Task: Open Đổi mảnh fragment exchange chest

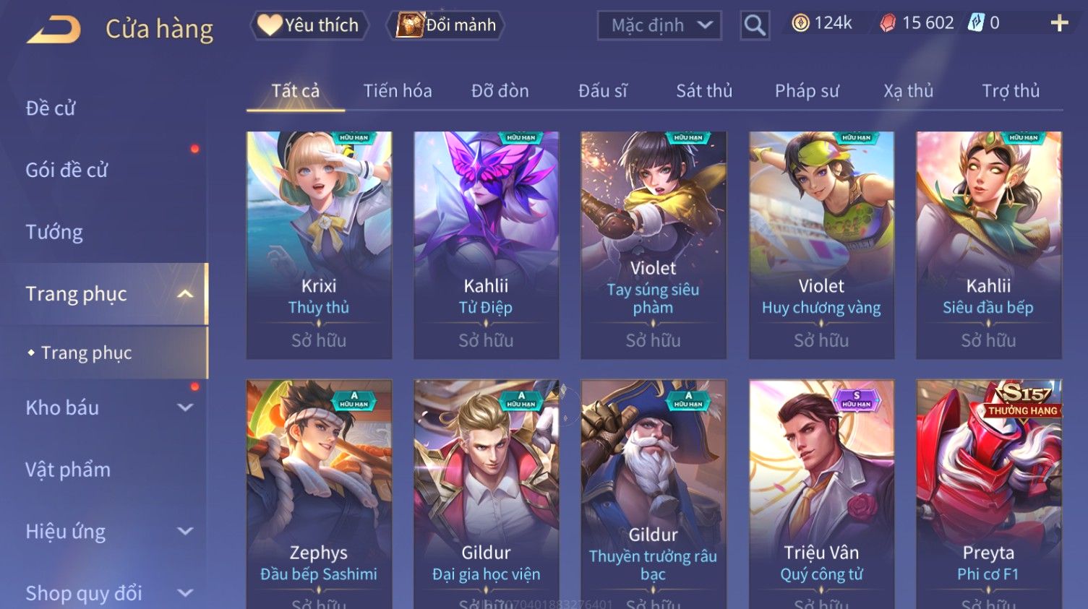Action: [x=446, y=25]
